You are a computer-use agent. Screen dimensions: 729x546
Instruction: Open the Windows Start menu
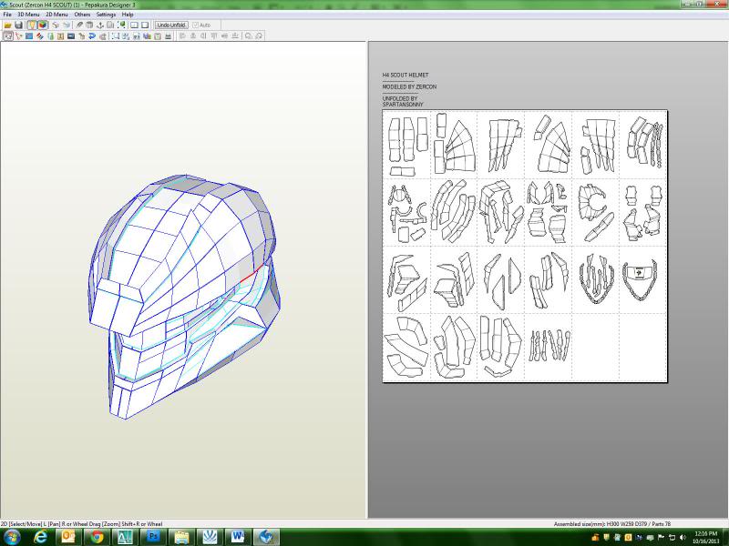[11, 537]
